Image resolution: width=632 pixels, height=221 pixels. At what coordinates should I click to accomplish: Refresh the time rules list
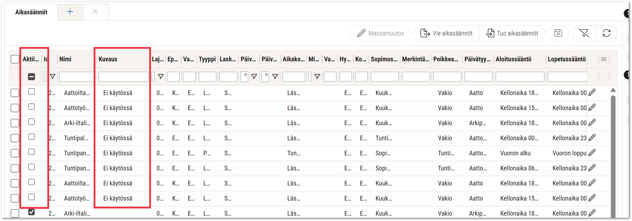[x=607, y=33]
